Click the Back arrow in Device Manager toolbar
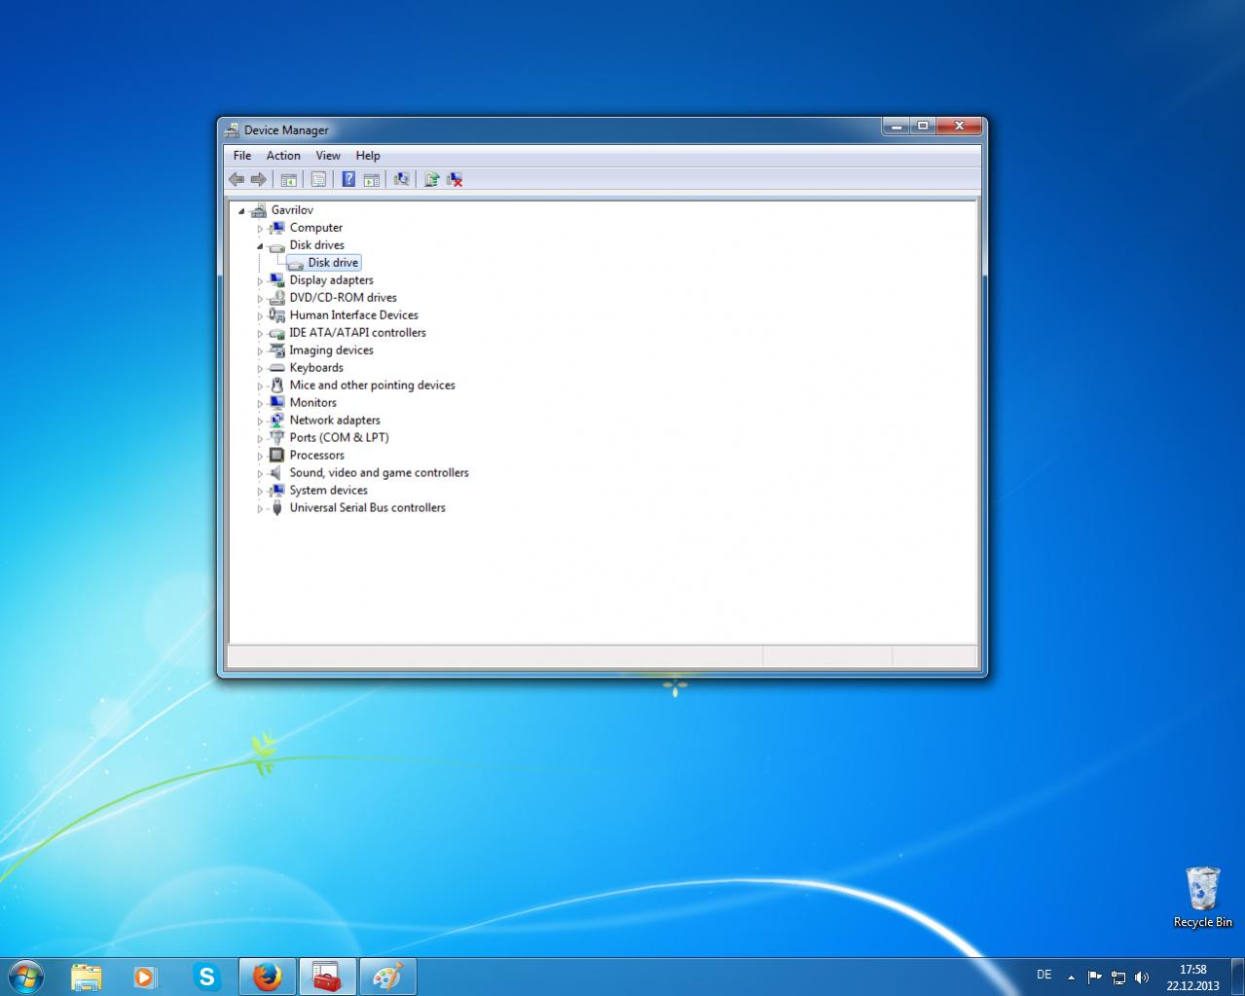The width and height of the screenshot is (1245, 996). pyautogui.click(x=237, y=179)
